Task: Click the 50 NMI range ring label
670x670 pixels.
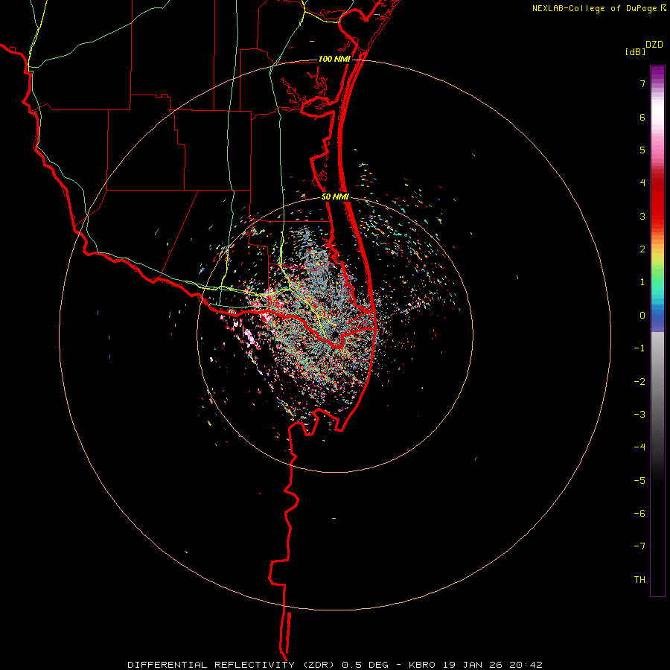Action: tap(336, 197)
